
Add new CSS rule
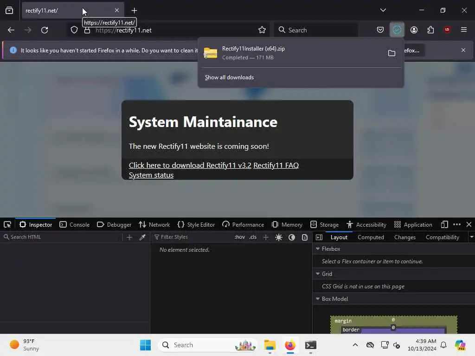coord(266,237)
